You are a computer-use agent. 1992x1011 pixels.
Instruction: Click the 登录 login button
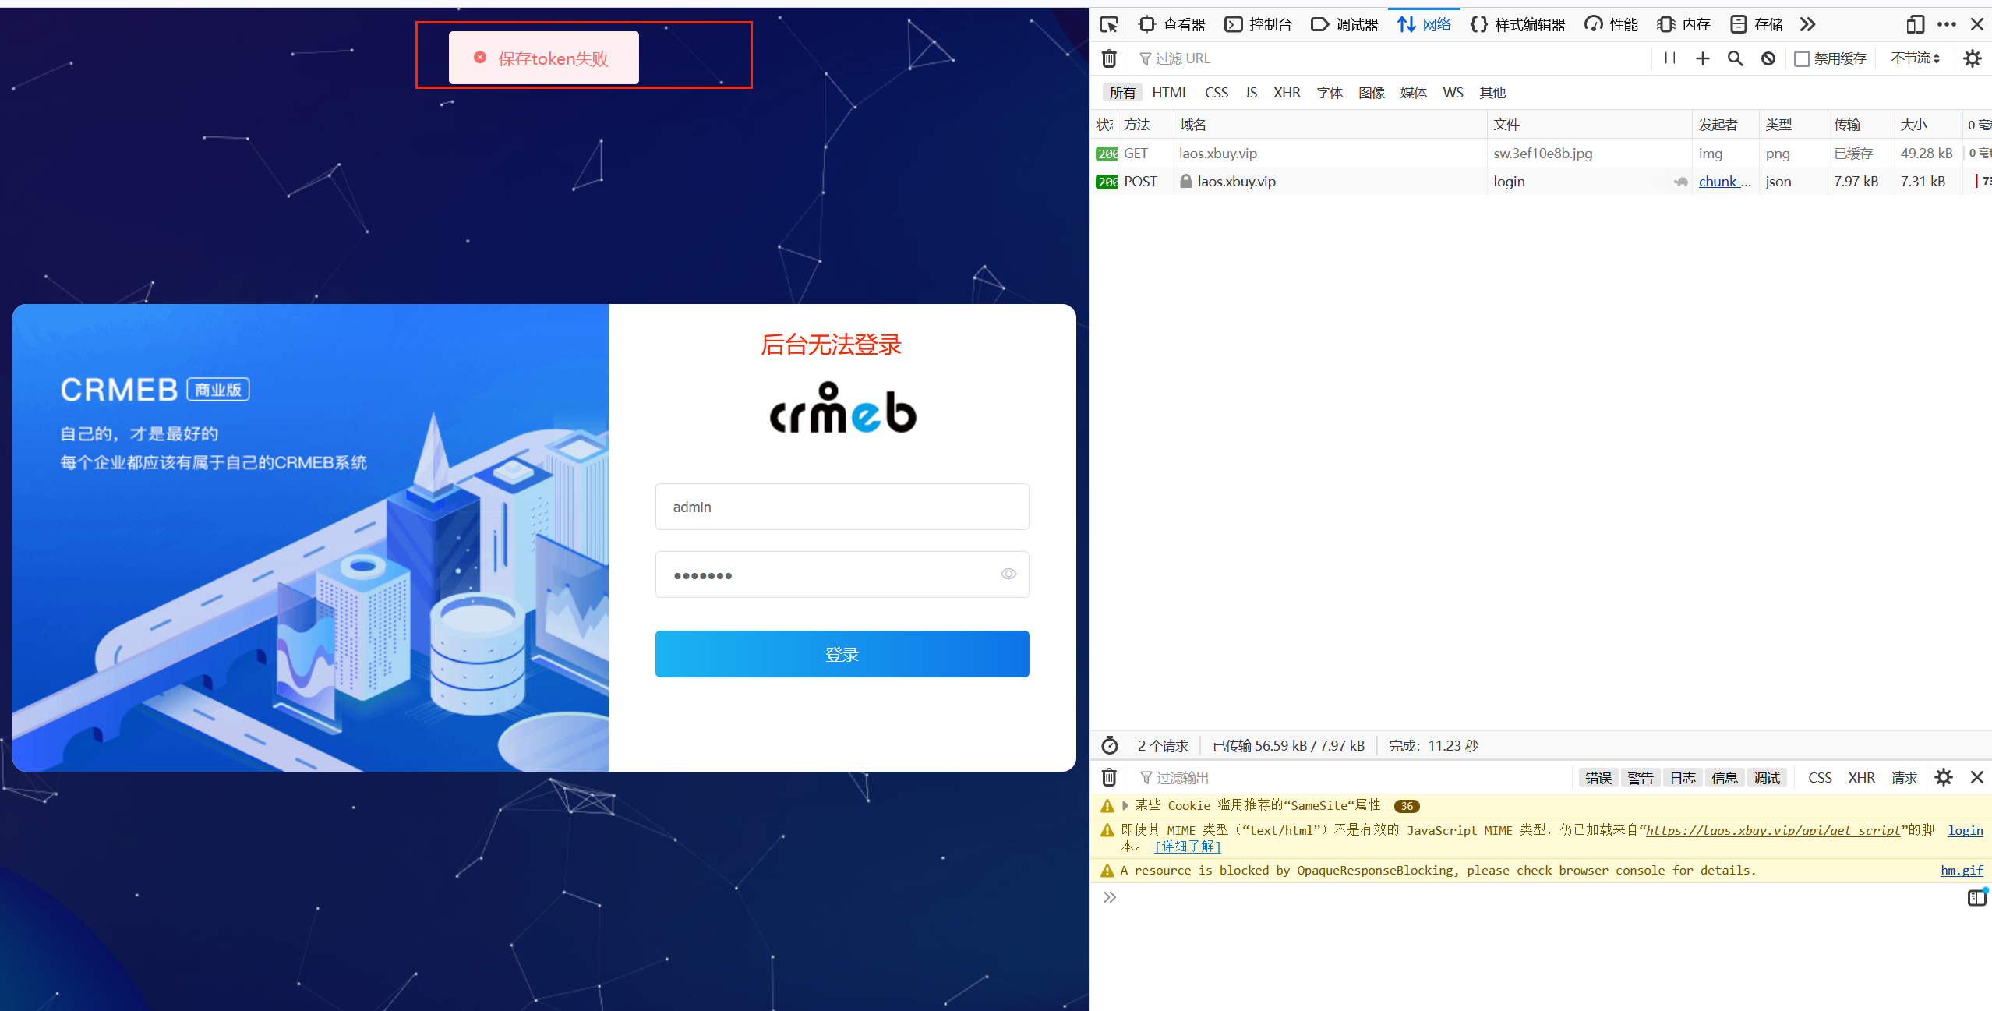(842, 655)
